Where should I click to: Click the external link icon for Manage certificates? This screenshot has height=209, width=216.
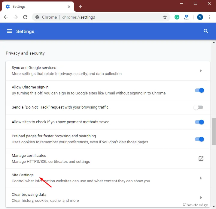(x=201, y=159)
